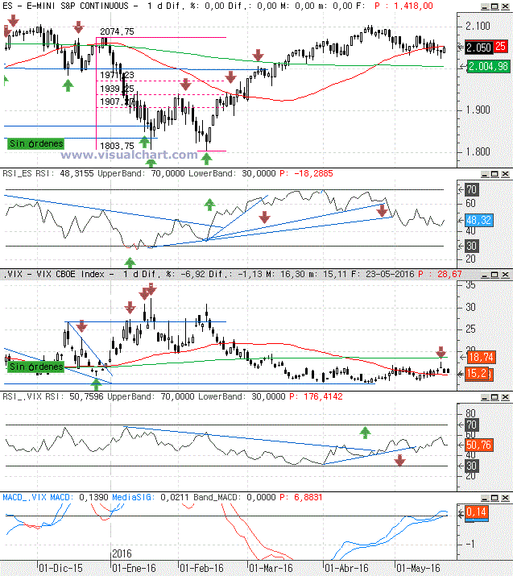The image size is (513, 576).
Task: Click the MediaSIG: 0,0211 header text
Action: (151, 497)
